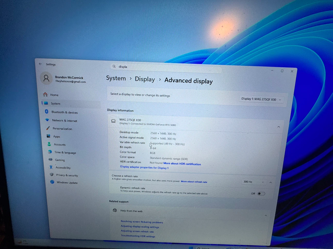
Task: Go to System in the breadcrumb
Action: [x=116, y=78]
